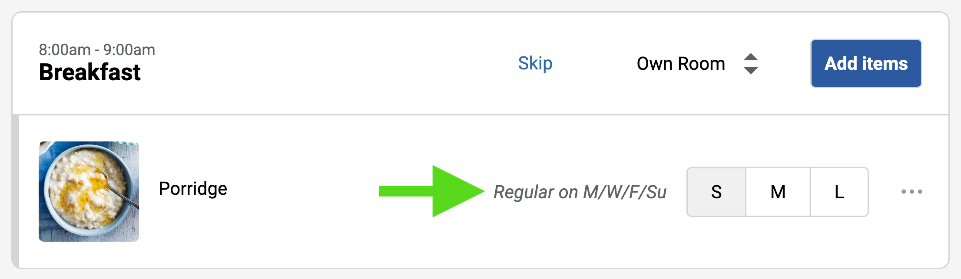Image resolution: width=961 pixels, height=279 pixels.
Task: Click the down arrow beside Own Room
Action: point(751,70)
